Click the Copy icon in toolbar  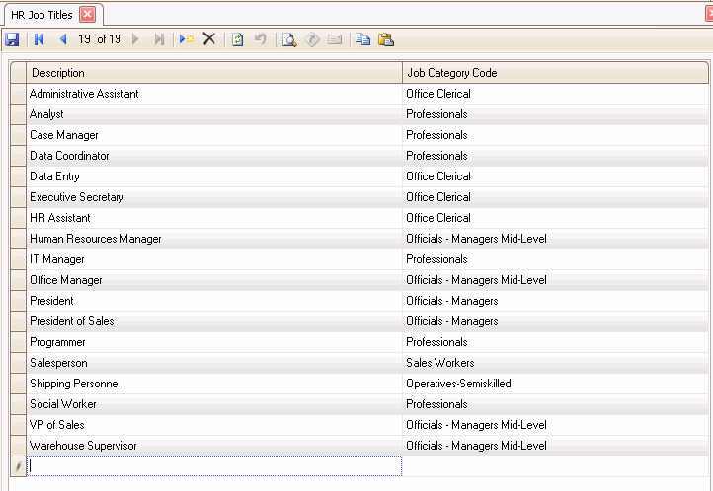point(362,39)
